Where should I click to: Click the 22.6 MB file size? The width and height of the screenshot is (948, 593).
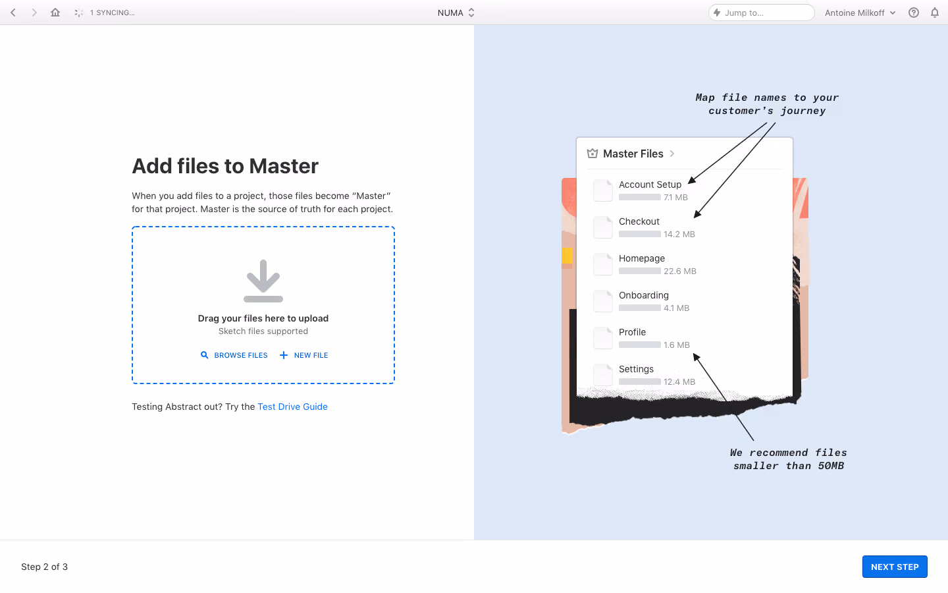pos(680,271)
